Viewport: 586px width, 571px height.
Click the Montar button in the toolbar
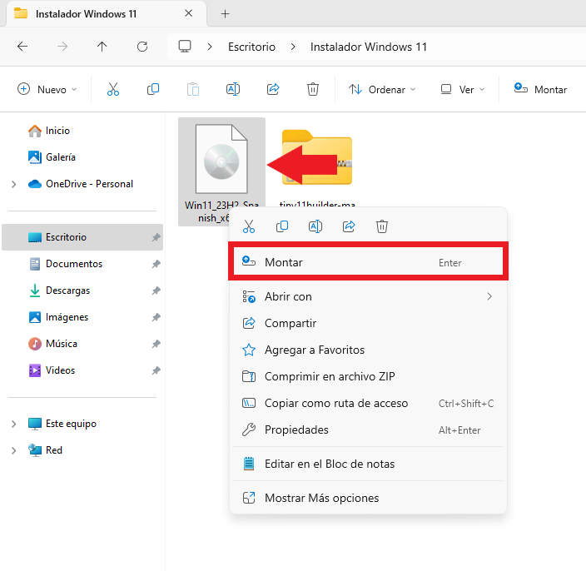click(540, 89)
